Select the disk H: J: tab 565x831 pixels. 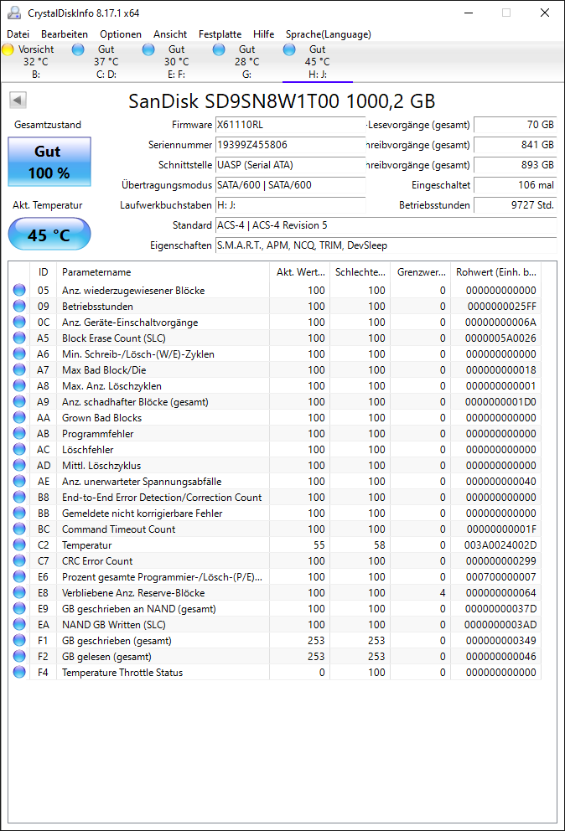click(317, 61)
